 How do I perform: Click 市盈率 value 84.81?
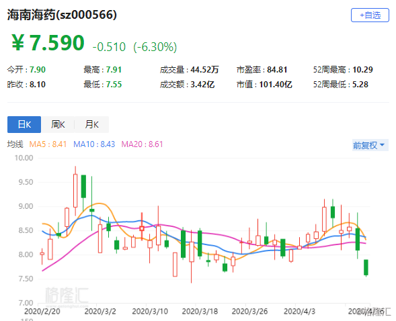(277, 70)
